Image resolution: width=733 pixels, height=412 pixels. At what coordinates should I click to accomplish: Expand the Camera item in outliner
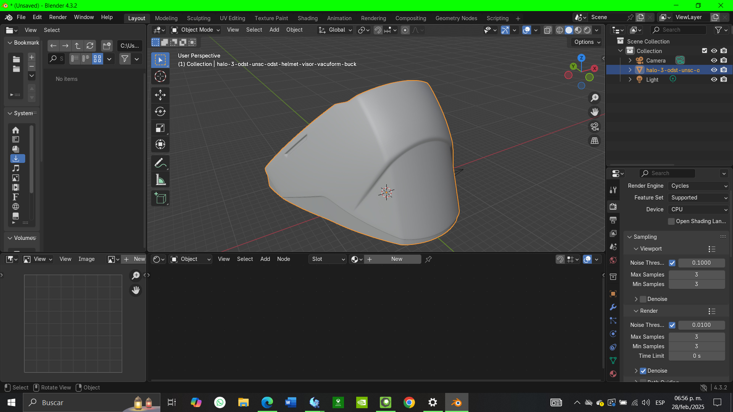[630, 60]
